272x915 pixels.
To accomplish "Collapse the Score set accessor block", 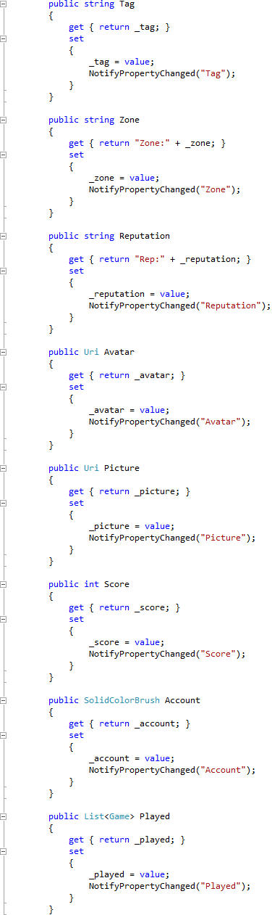I will (4, 619).
